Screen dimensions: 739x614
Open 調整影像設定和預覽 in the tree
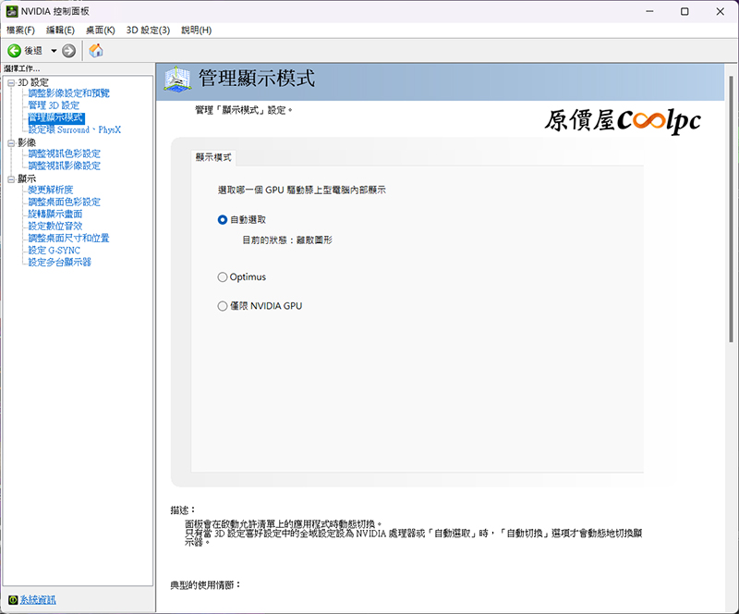pos(68,93)
